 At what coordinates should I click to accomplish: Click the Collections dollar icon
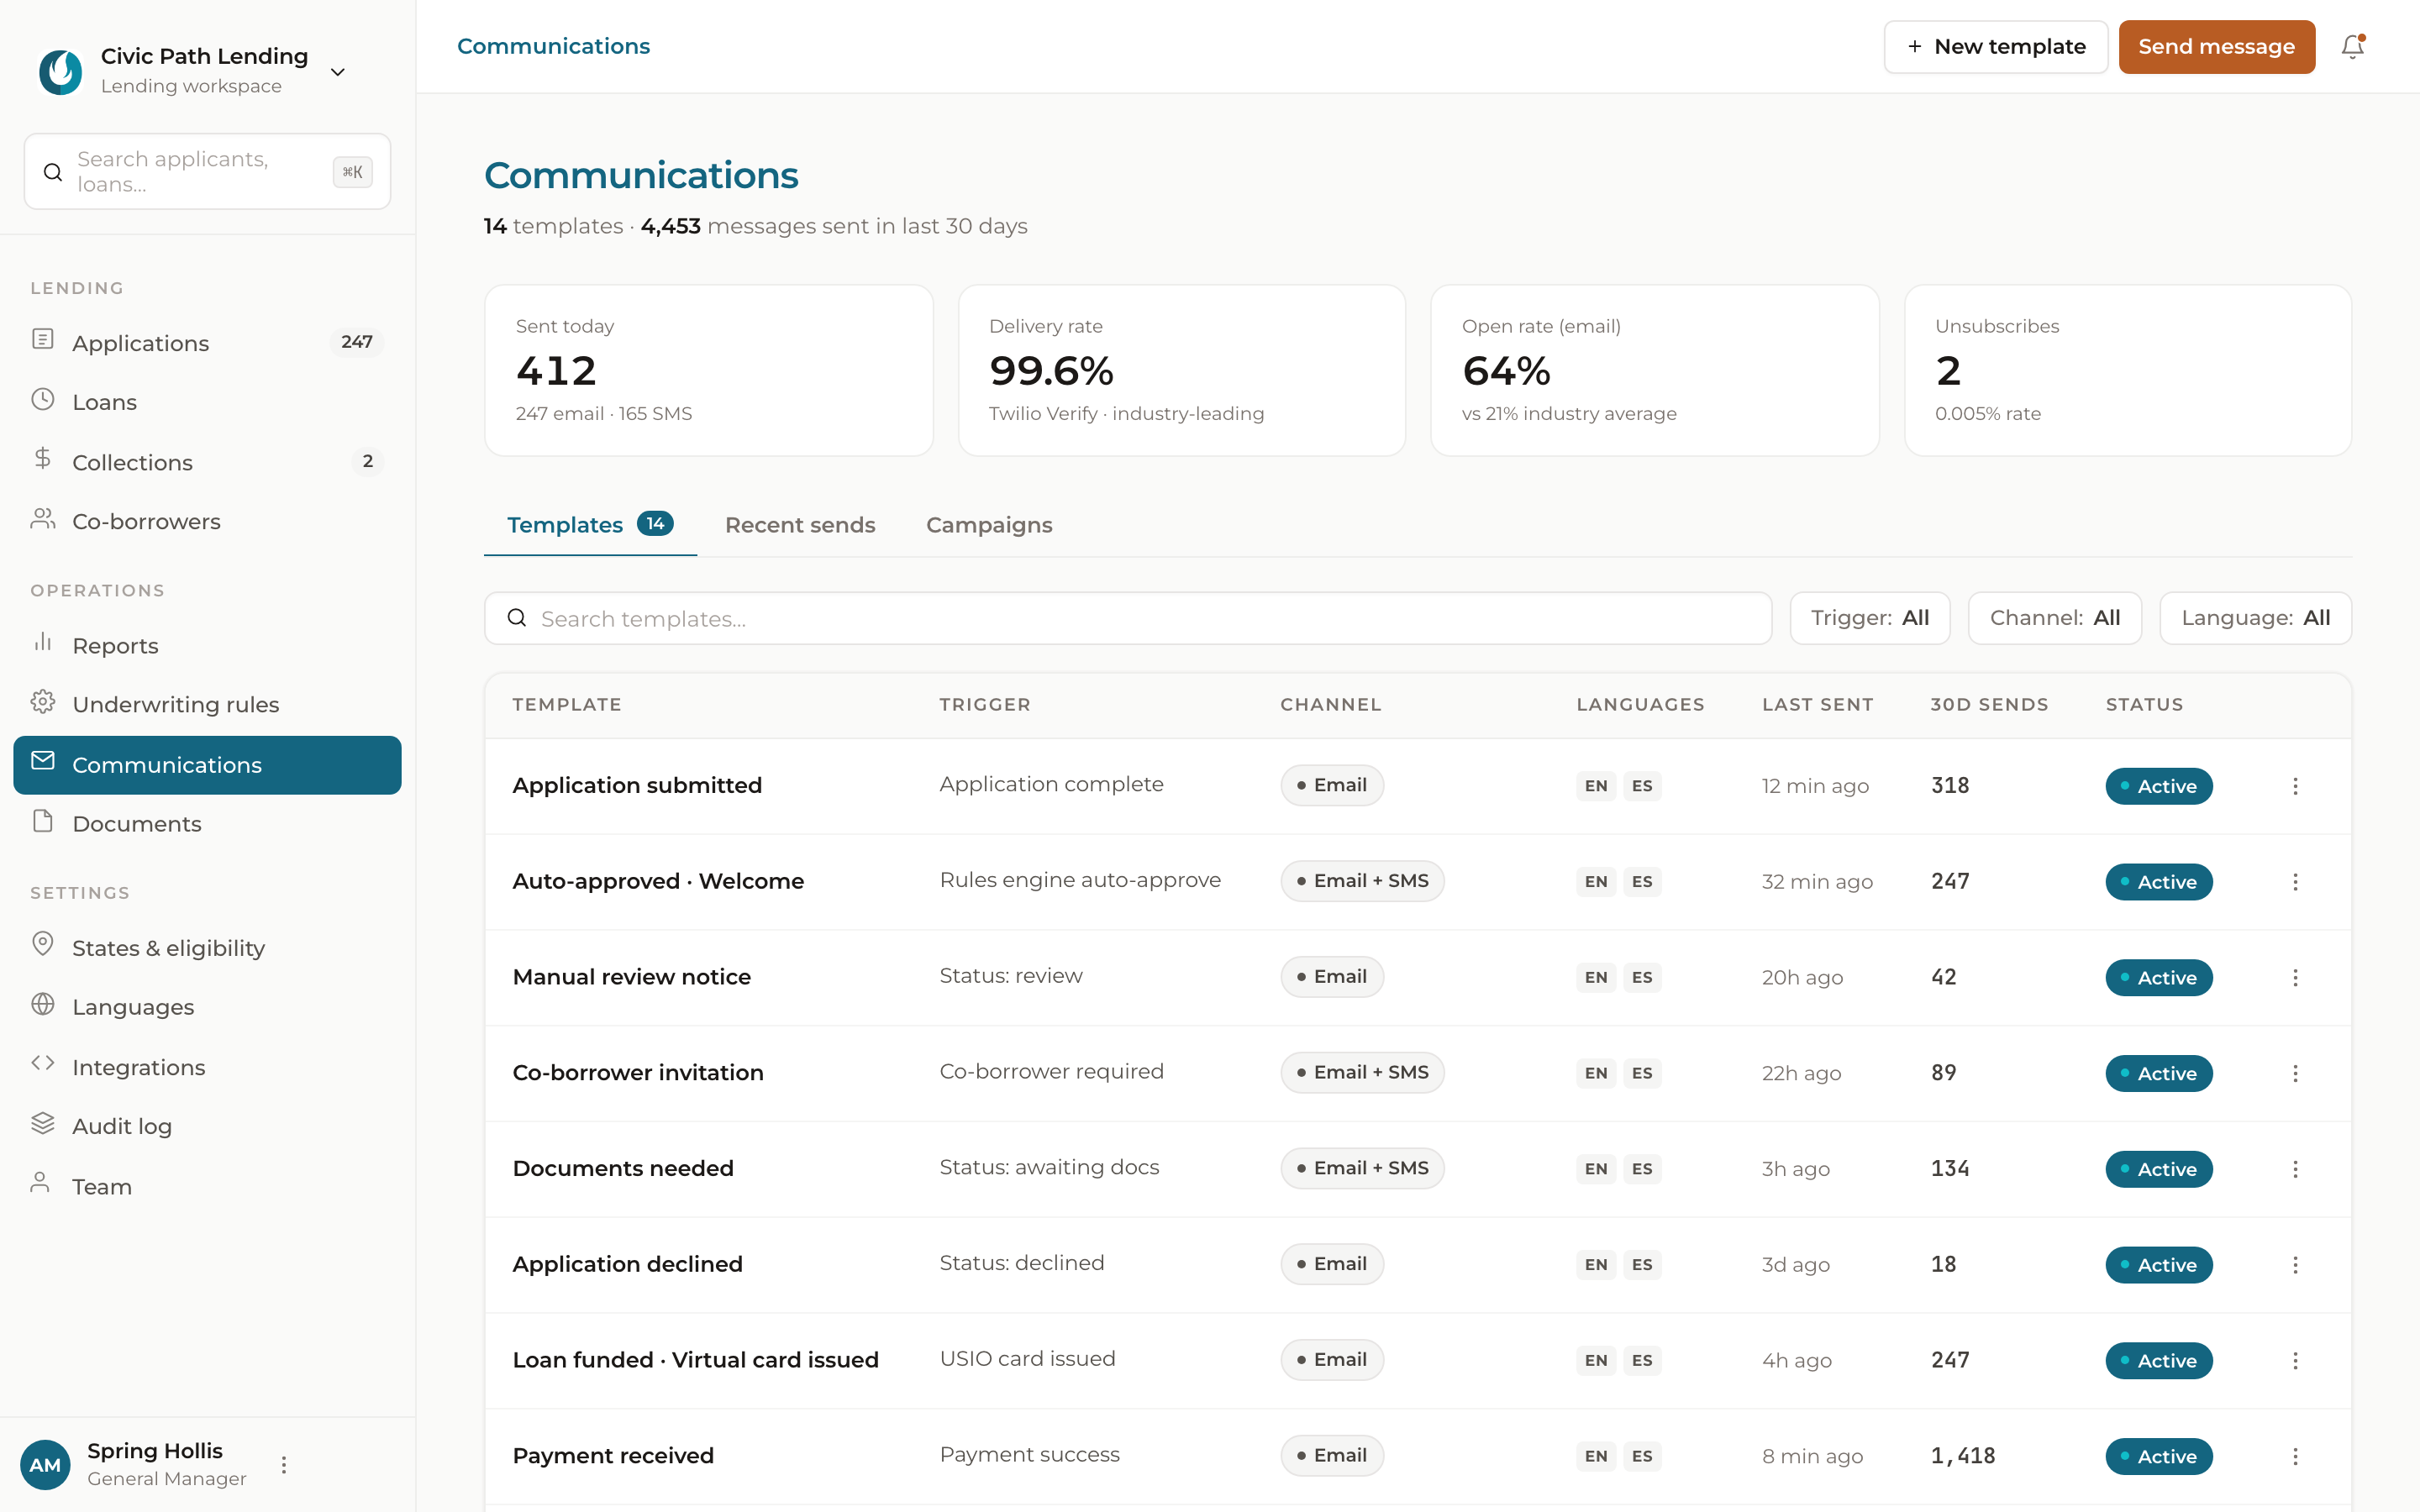tap(43, 459)
